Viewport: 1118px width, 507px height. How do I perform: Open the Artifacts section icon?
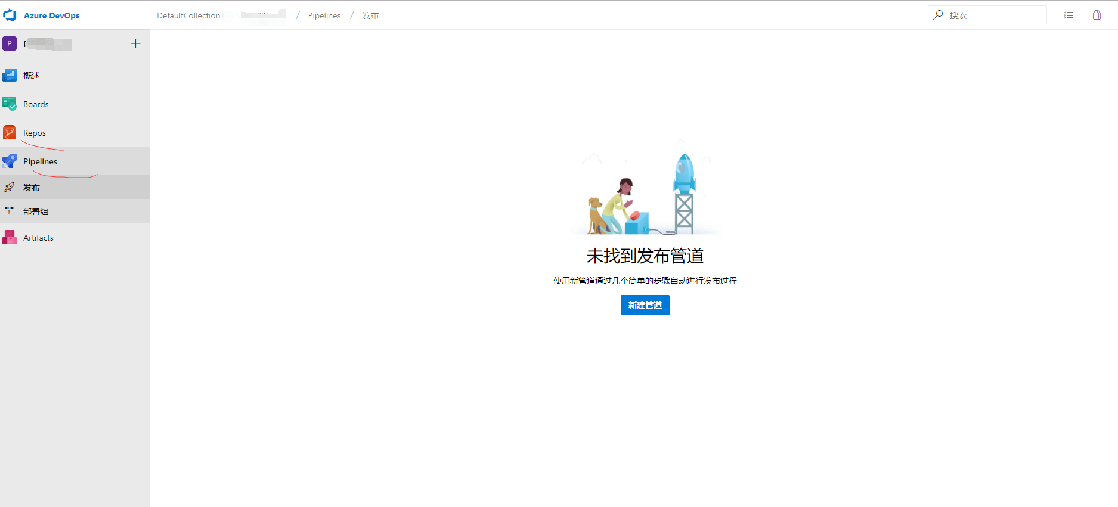tap(10, 238)
